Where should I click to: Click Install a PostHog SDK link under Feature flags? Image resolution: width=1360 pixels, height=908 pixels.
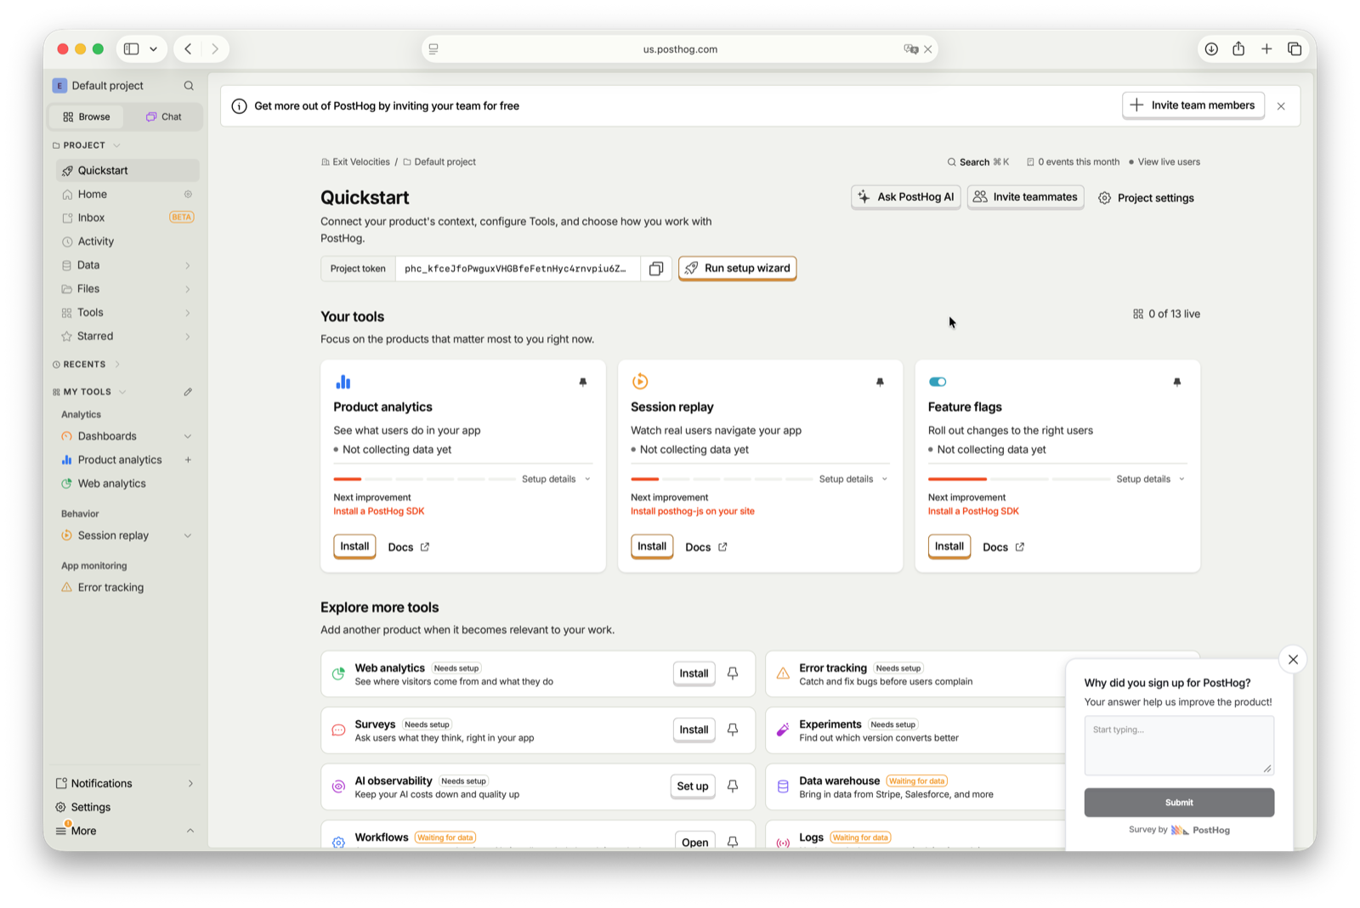pyautogui.click(x=973, y=512)
